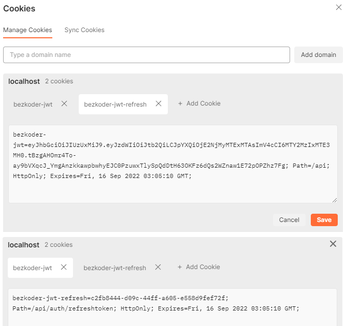The height and width of the screenshot is (326, 345).
Task: Delete bezkoder-jwt-refresh cookie in second localhost panel
Action: pyautogui.click(x=158, y=267)
